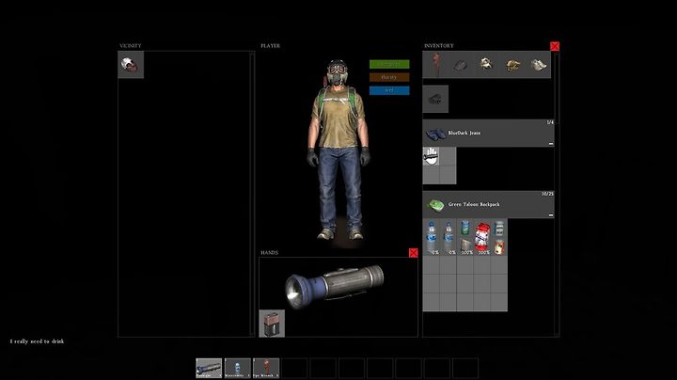Click the VICINITY panel heading
Viewport: 677px width, 380px height.
coord(131,45)
